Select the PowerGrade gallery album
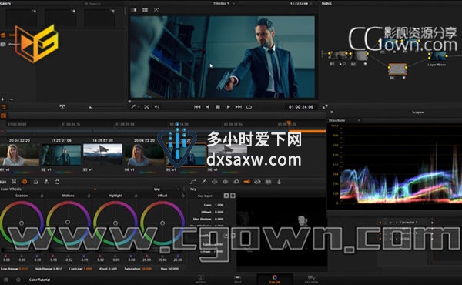This screenshot has height=285, width=462. point(10,44)
